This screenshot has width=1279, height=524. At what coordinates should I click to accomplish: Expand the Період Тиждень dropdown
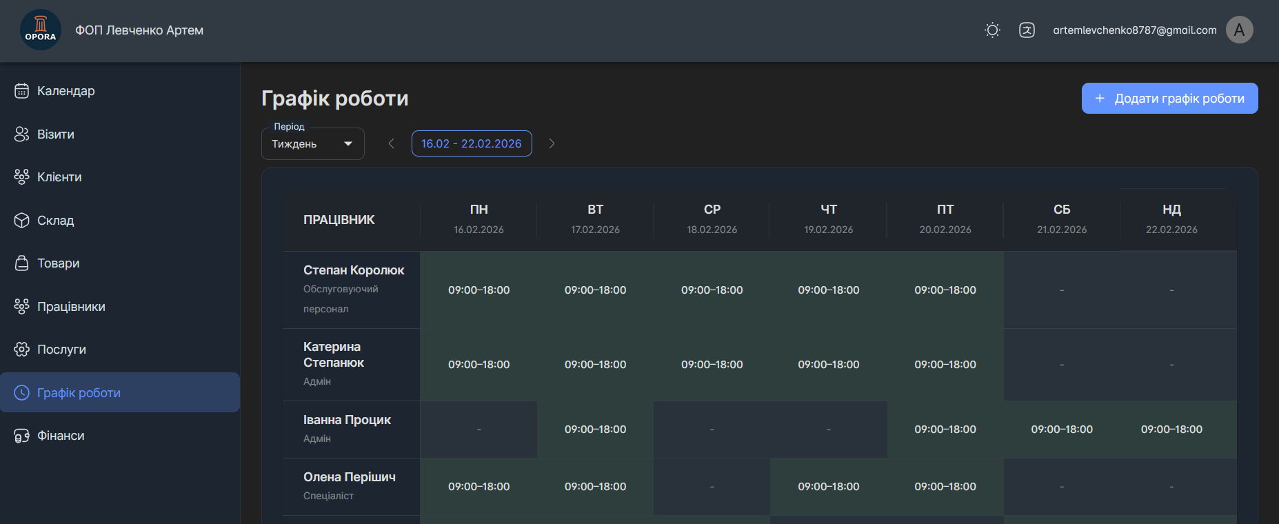[313, 143]
